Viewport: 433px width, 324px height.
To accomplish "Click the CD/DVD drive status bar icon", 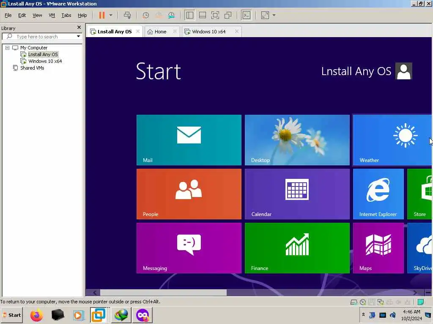I will (363, 302).
